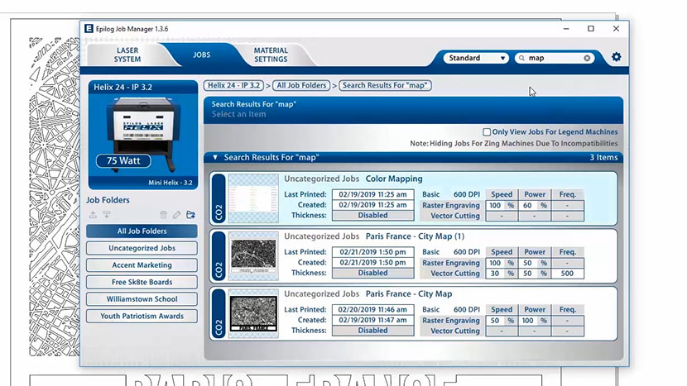Screen dimensions: 687x386
Task: Enable Only View Jobs For Legend Machines
Action: click(x=487, y=132)
